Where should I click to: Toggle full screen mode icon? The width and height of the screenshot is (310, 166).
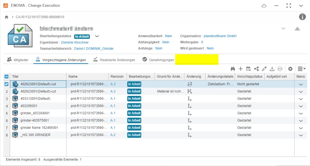coord(289,6)
